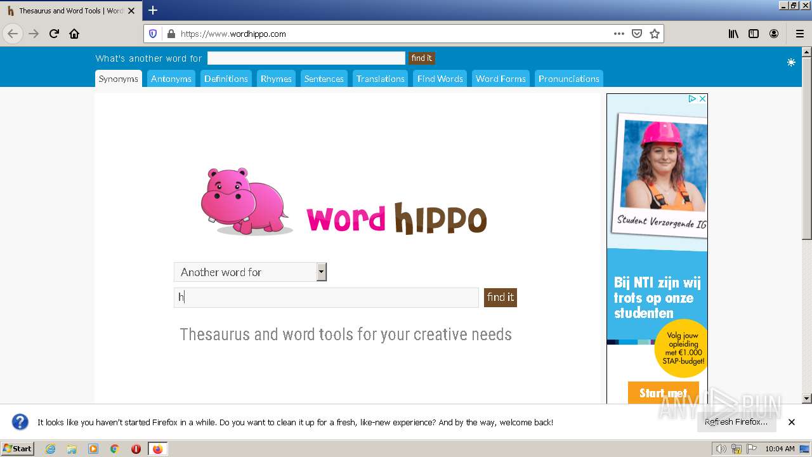
Task: Click the pink hippo logo image
Action: [247, 201]
